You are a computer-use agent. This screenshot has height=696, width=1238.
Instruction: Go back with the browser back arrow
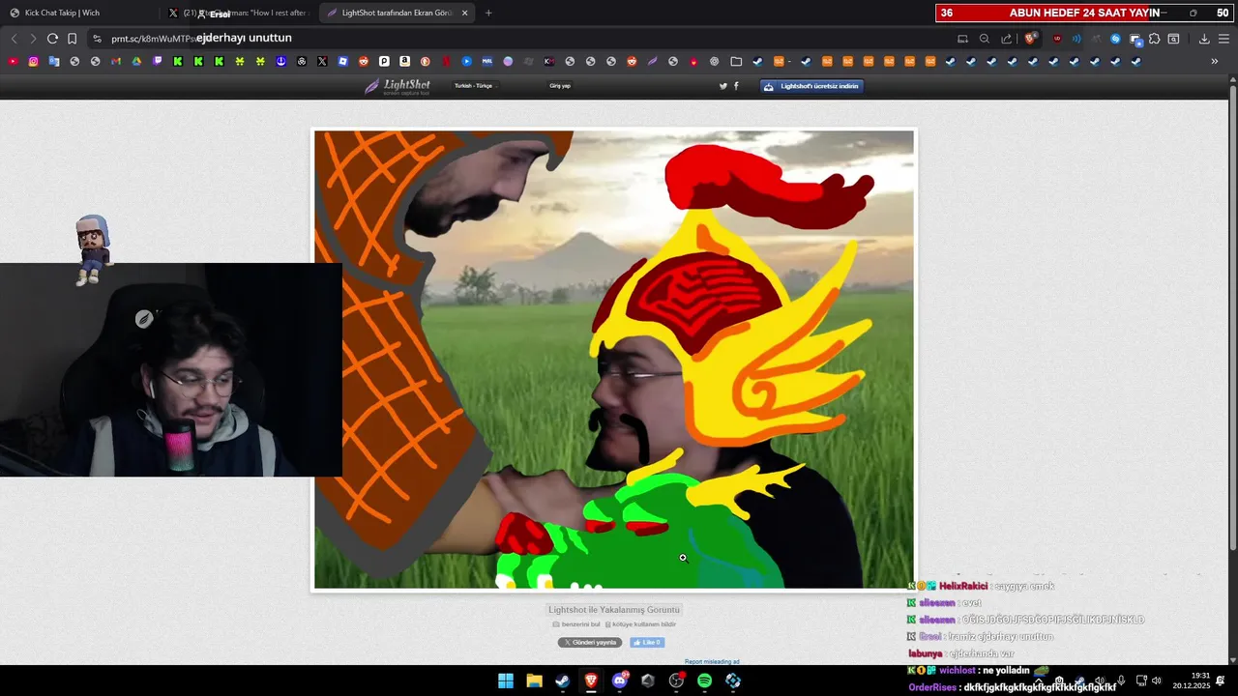(14, 39)
